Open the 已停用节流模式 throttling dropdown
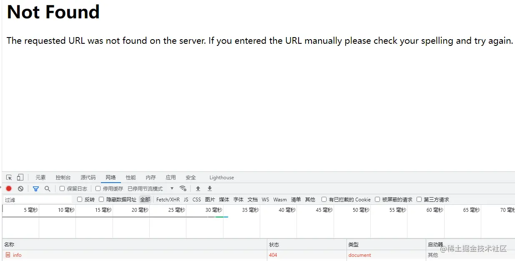 151,188
